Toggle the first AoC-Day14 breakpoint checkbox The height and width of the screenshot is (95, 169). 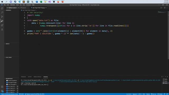7,86
